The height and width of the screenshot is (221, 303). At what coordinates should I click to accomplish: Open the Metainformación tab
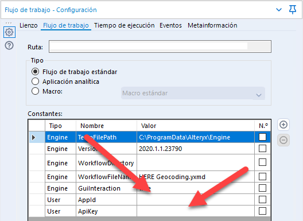tap(212, 25)
